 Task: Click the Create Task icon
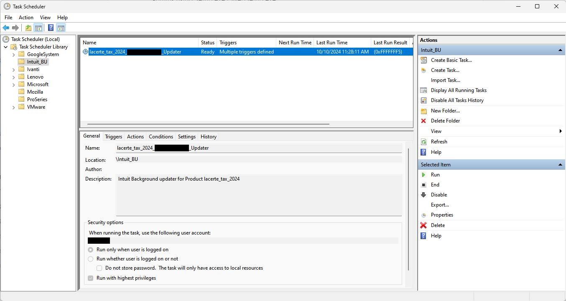[423, 70]
